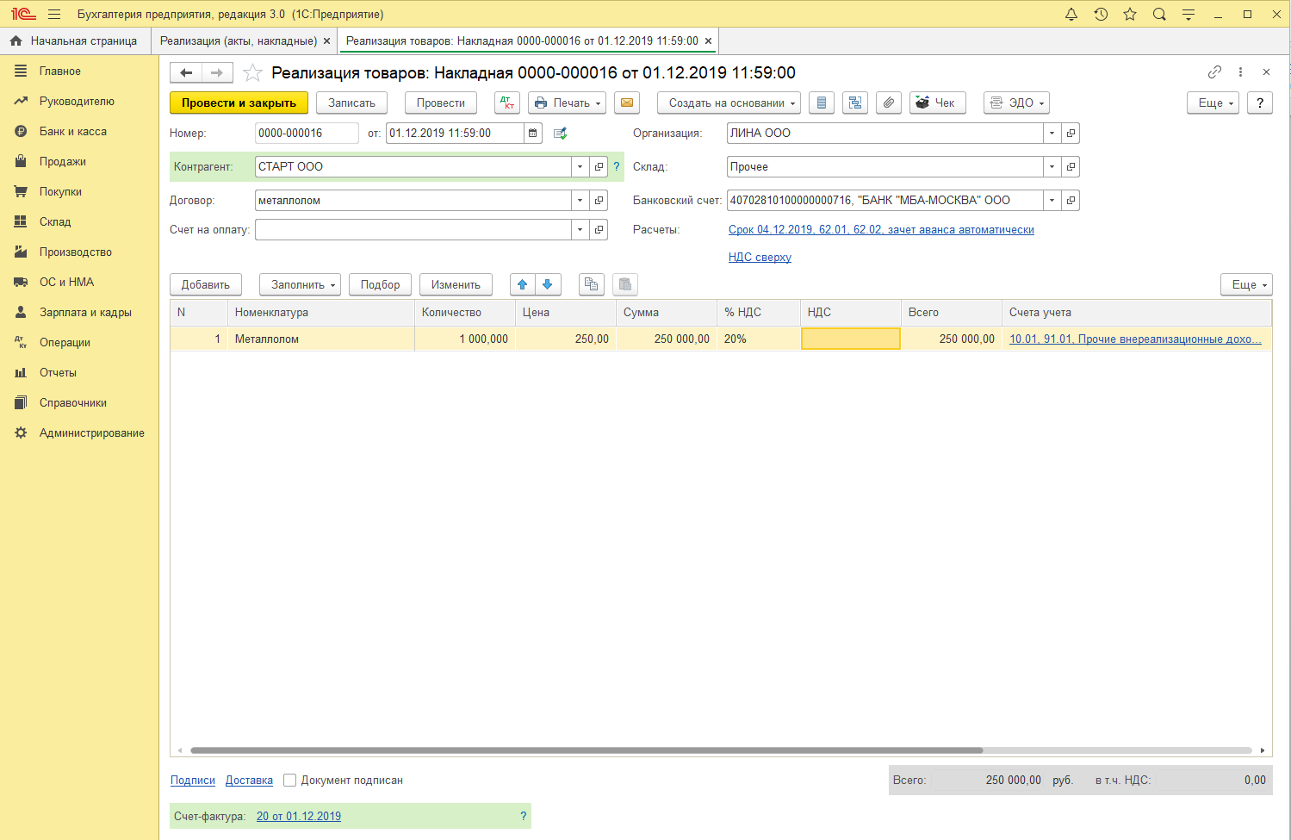Viewport: 1291px width, 840px height.
Task: Click the Дт/Кт postings icon in toolbar
Action: pos(507,103)
